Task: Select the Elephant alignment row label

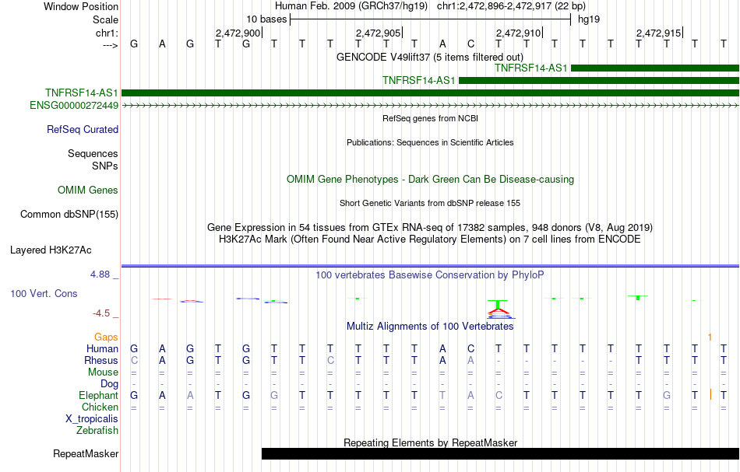Action: click(98, 396)
